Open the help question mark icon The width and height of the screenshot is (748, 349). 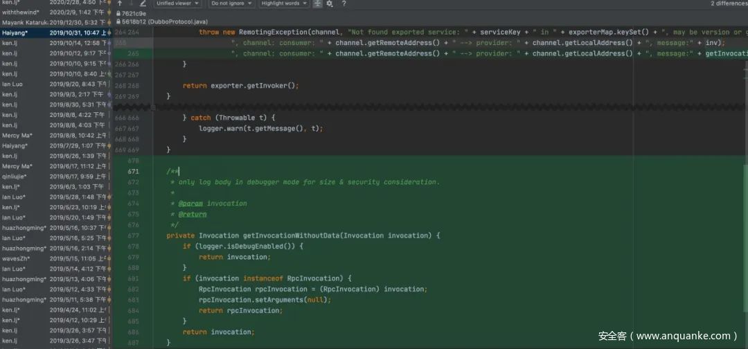[344, 3]
